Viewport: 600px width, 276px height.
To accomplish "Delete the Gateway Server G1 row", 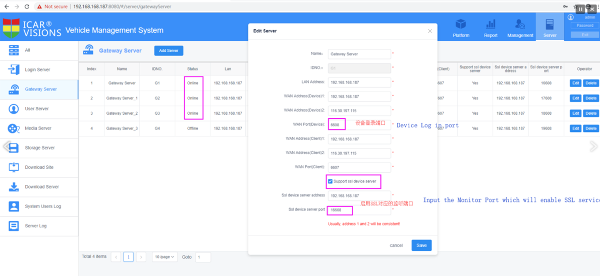I will tap(591, 83).
